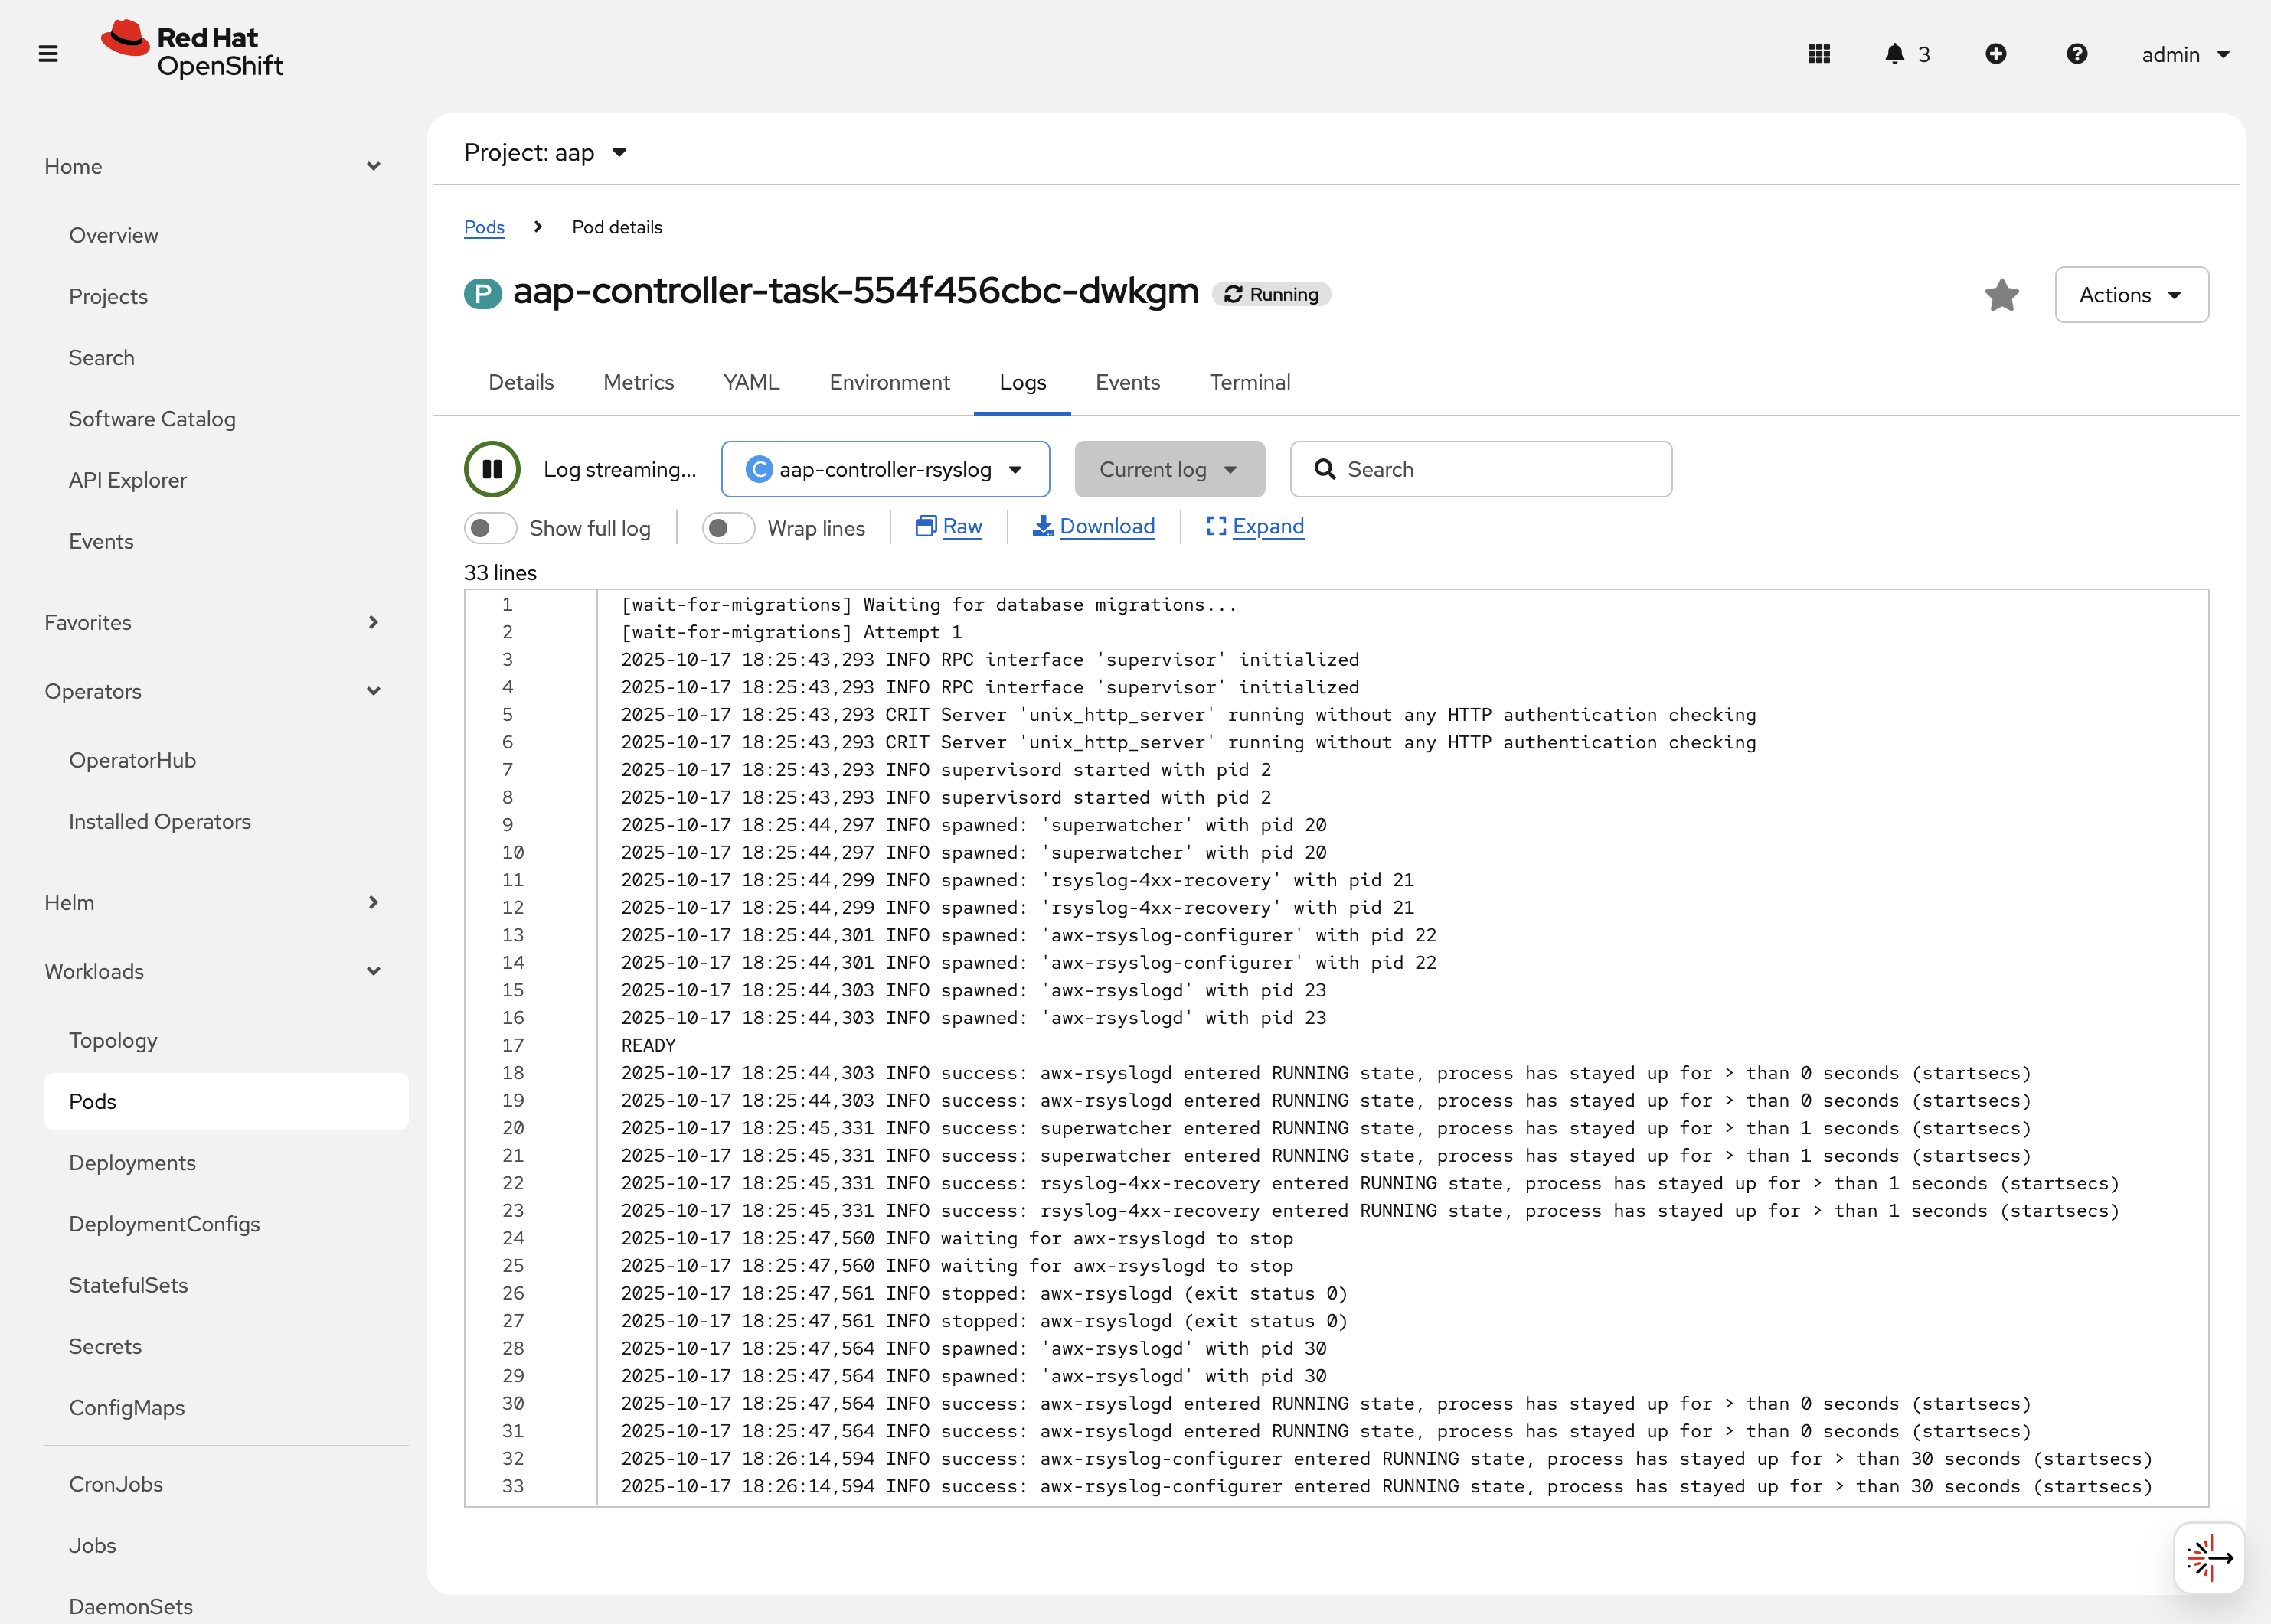Open the application launcher grid
2271x1624 pixels.
coord(1820,54)
